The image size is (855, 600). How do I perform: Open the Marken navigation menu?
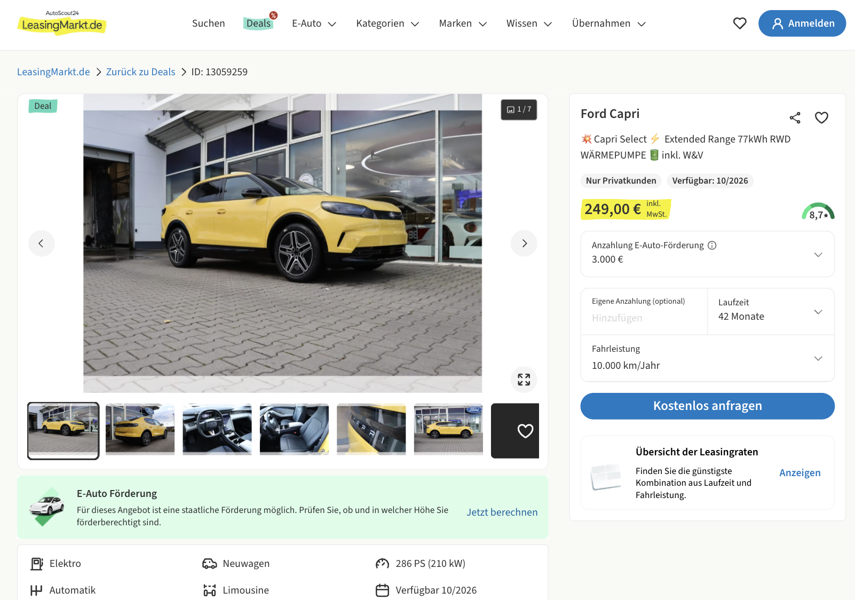(x=463, y=23)
